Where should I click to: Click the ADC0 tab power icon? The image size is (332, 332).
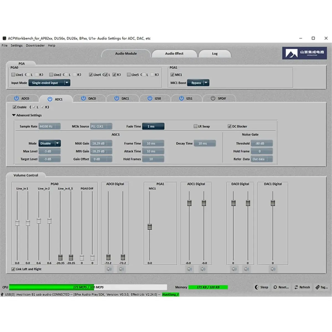16,98
